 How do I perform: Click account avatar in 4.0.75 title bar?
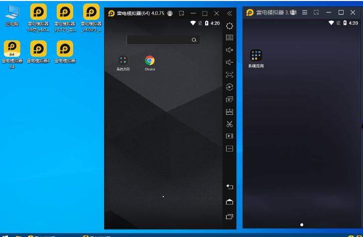click(170, 13)
